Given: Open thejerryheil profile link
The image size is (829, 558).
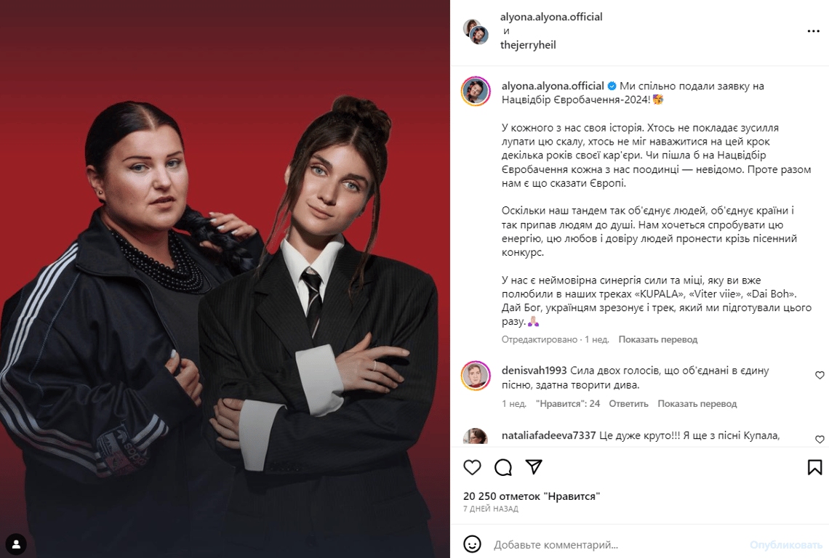Looking at the screenshot, I should (528, 45).
